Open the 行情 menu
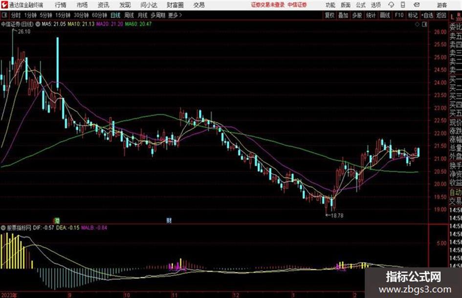Viewport: 462px width, 298px height. (61, 5)
